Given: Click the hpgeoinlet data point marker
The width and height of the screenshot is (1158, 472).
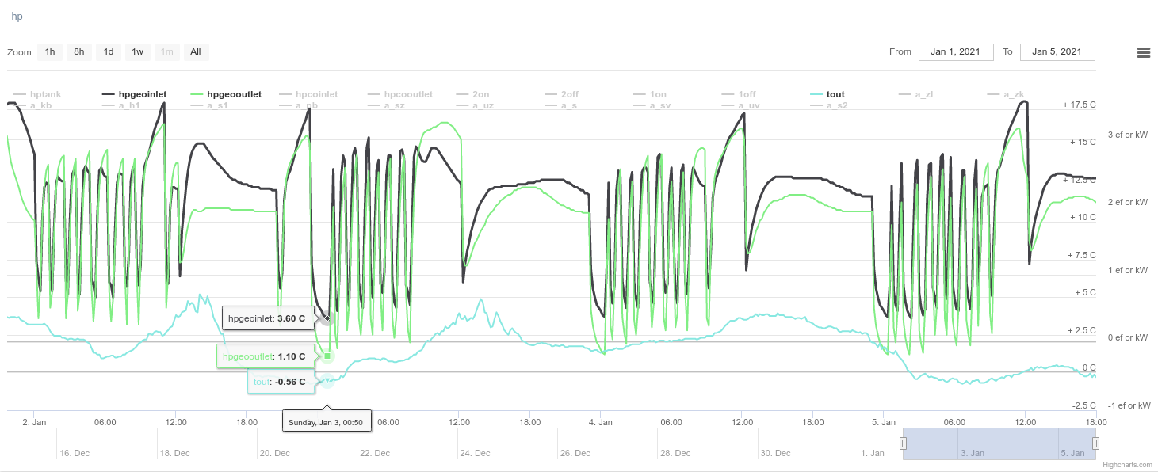Looking at the screenshot, I should coord(327,318).
